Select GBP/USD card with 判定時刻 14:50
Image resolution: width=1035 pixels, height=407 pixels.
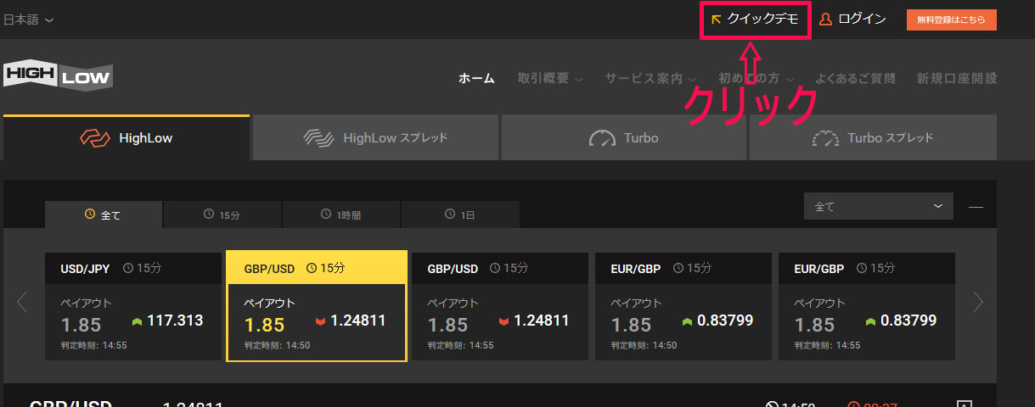[317, 306]
